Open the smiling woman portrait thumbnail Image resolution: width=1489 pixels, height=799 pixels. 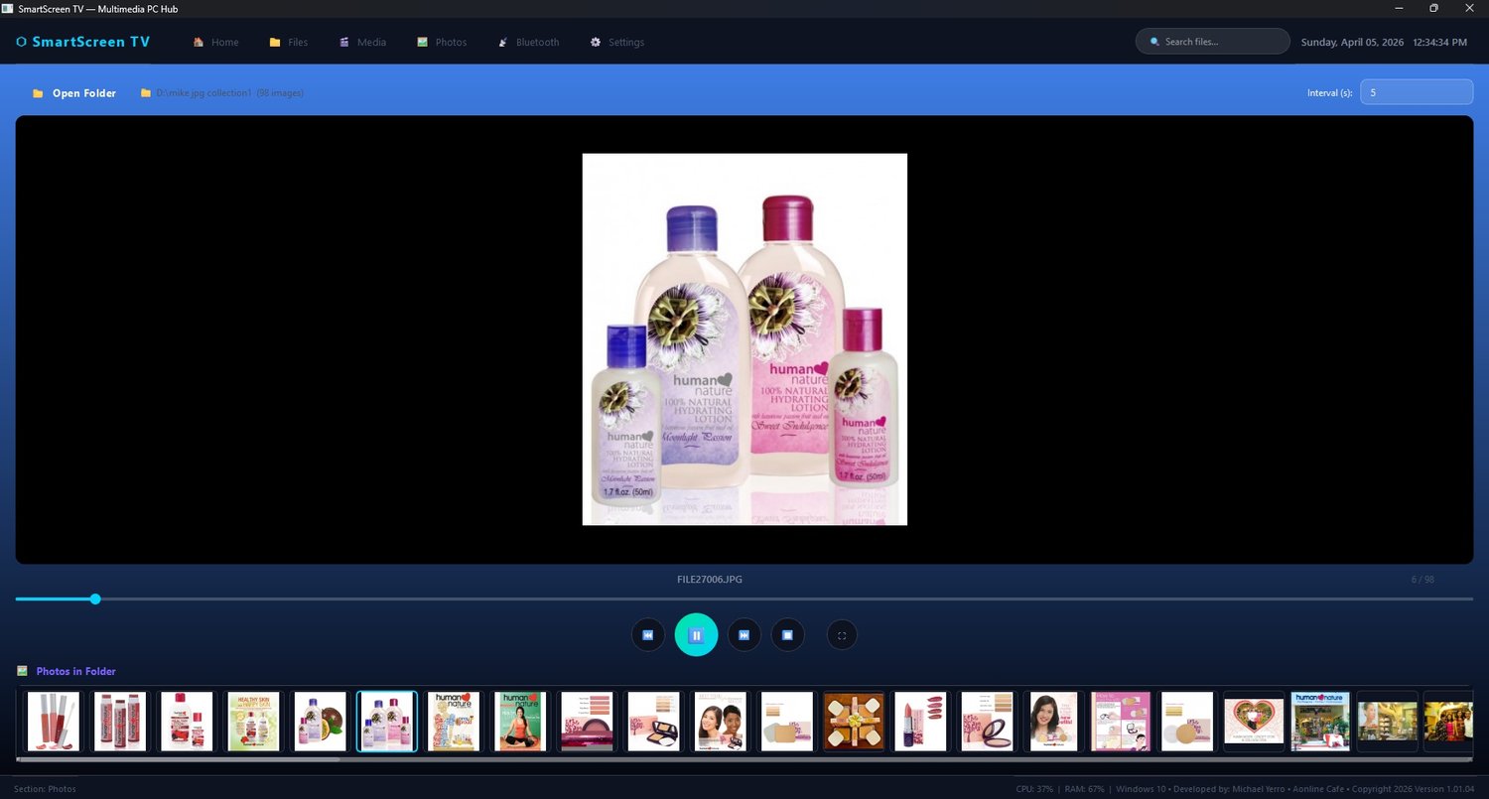click(1053, 722)
